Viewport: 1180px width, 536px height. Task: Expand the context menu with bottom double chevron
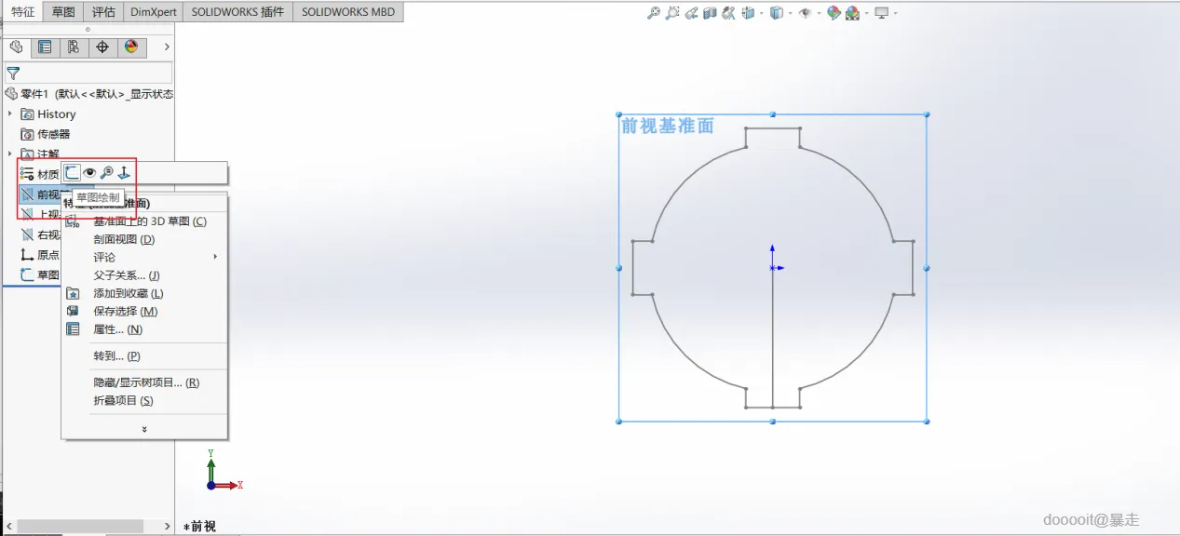coord(144,429)
